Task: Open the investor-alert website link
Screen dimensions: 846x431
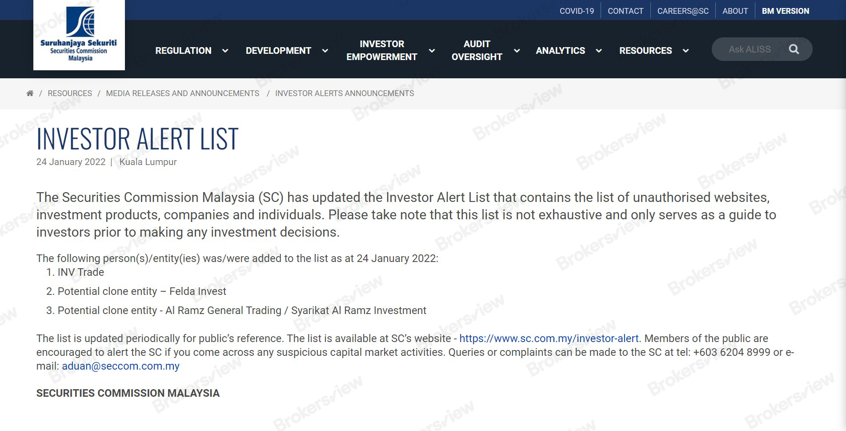Action: click(549, 338)
